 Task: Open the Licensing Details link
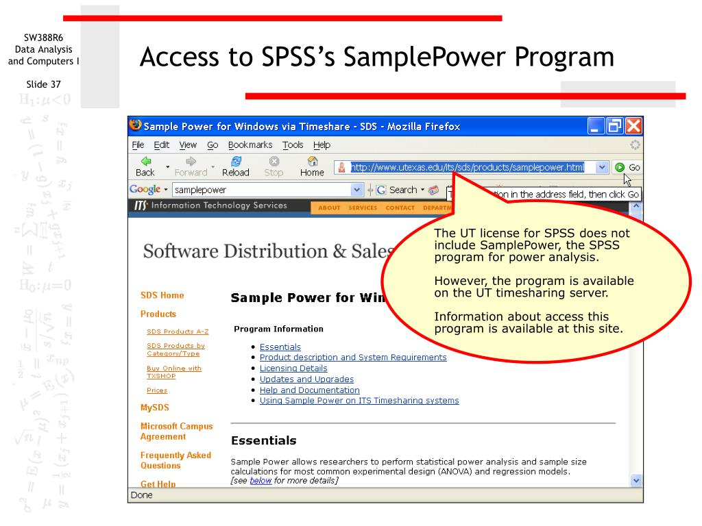coord(293,368)
